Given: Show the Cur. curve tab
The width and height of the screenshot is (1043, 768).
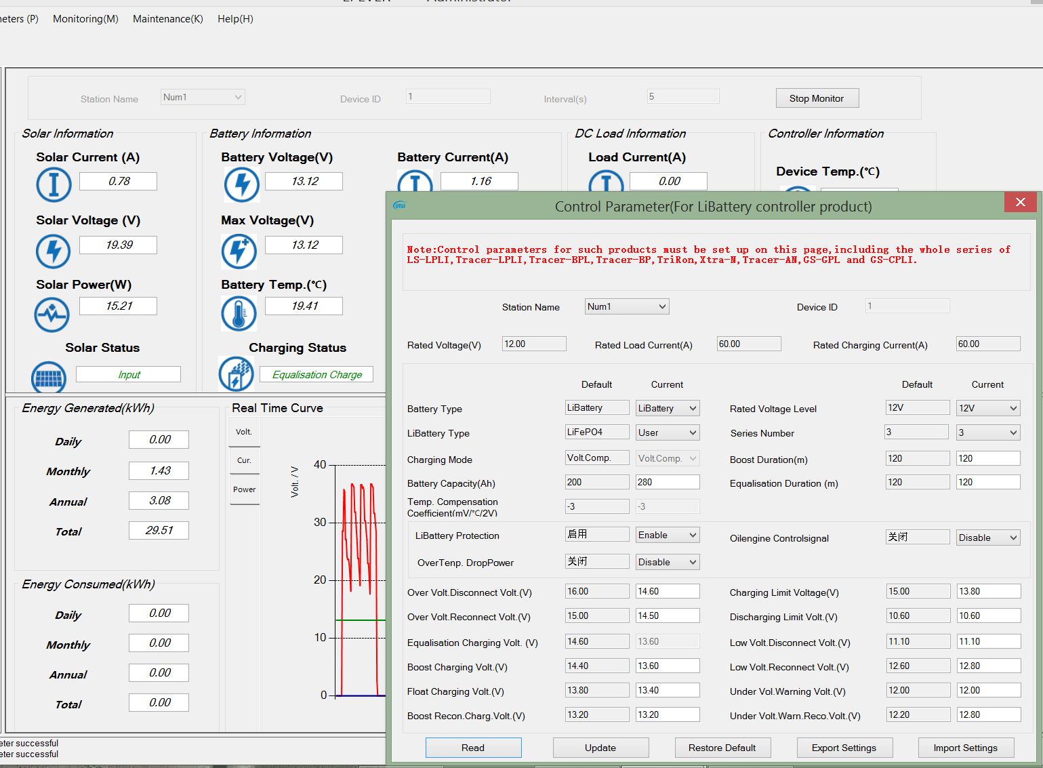Looking at the screenshot, I should 244,460.
